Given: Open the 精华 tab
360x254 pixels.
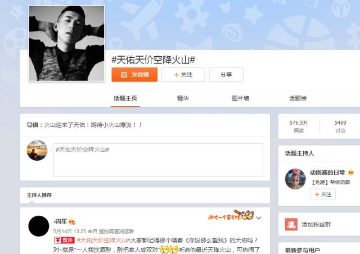Looking at the screenshot, I should pyautogui.click(x=183, y=98).
